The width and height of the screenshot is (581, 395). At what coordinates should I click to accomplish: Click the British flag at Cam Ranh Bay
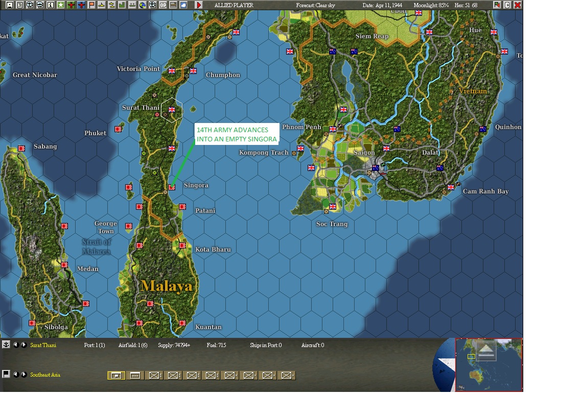point(451,187)
